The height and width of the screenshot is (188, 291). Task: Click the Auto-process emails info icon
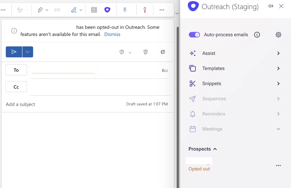coord(257,35)
